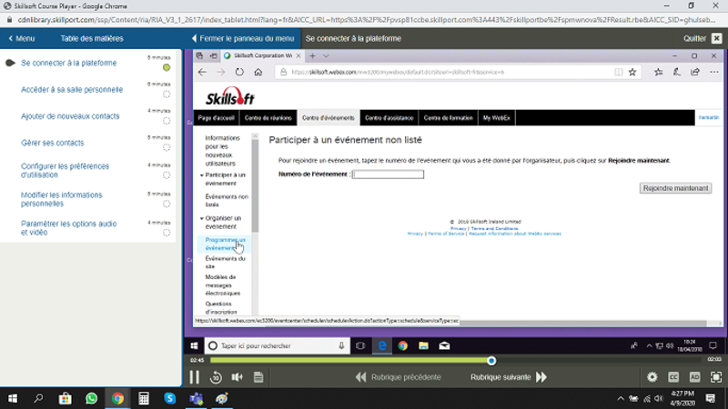Select Gérer ses contacts lesson
The height and width of the screenshot is (409, 728).
[53, 143]
